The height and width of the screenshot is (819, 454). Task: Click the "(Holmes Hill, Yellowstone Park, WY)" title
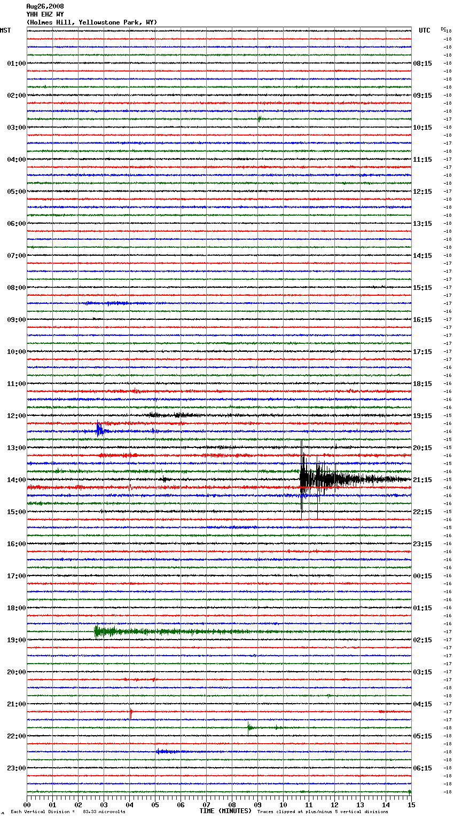point(92,22)
